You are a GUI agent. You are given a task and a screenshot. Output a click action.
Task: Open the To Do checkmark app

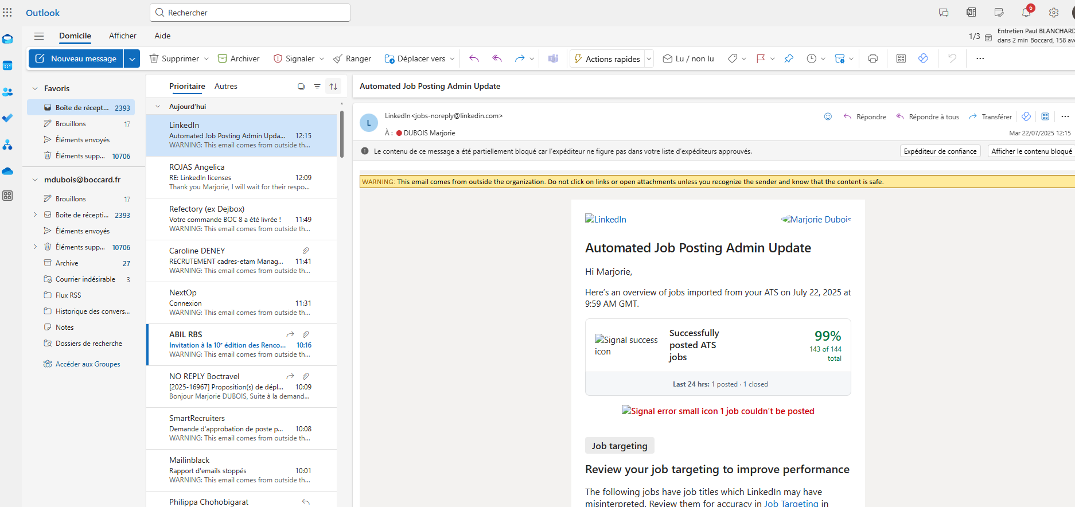(x=7, y=118)
